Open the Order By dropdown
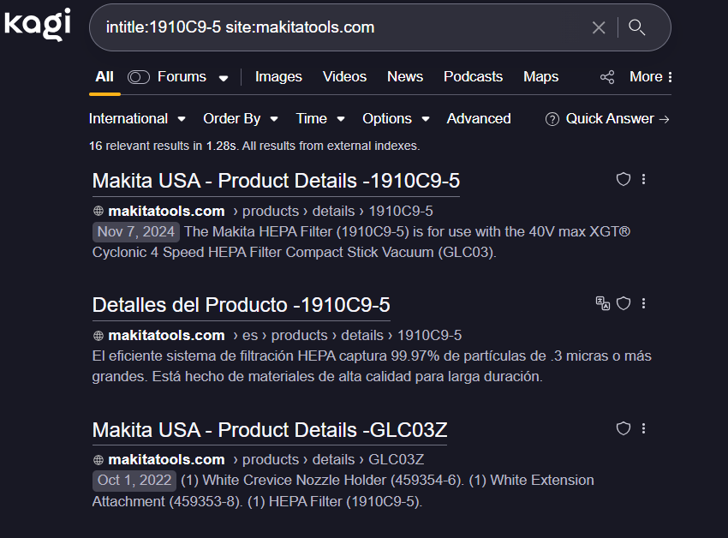The height and width of the screenshot is (538, 728). 240,118
